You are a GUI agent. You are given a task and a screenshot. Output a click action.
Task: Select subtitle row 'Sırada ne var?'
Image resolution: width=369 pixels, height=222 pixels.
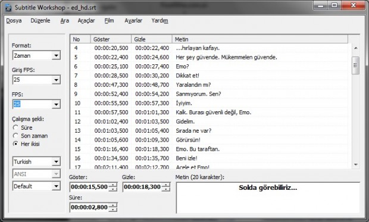pos(209,131)
